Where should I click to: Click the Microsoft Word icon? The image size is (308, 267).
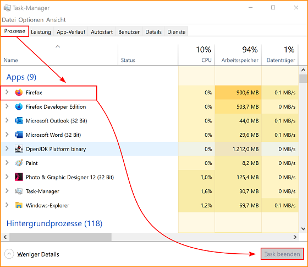(19, 135)
